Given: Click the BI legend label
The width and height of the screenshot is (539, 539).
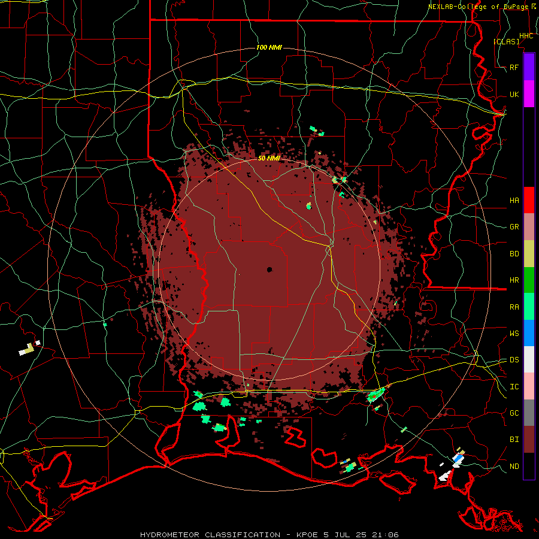Looking at the screenshot, I should click(x=514, y=440).
